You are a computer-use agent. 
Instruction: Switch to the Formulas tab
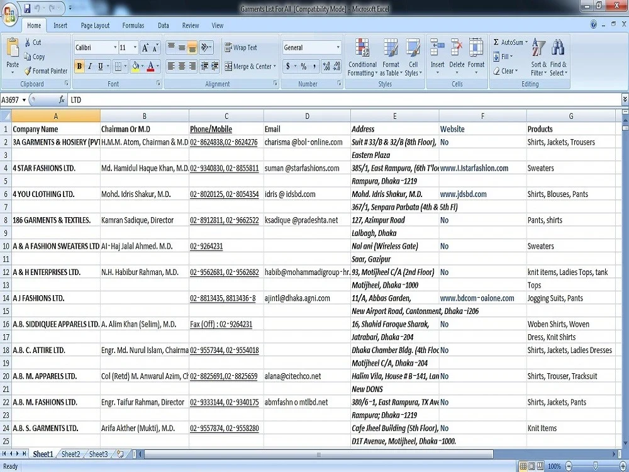133,25
